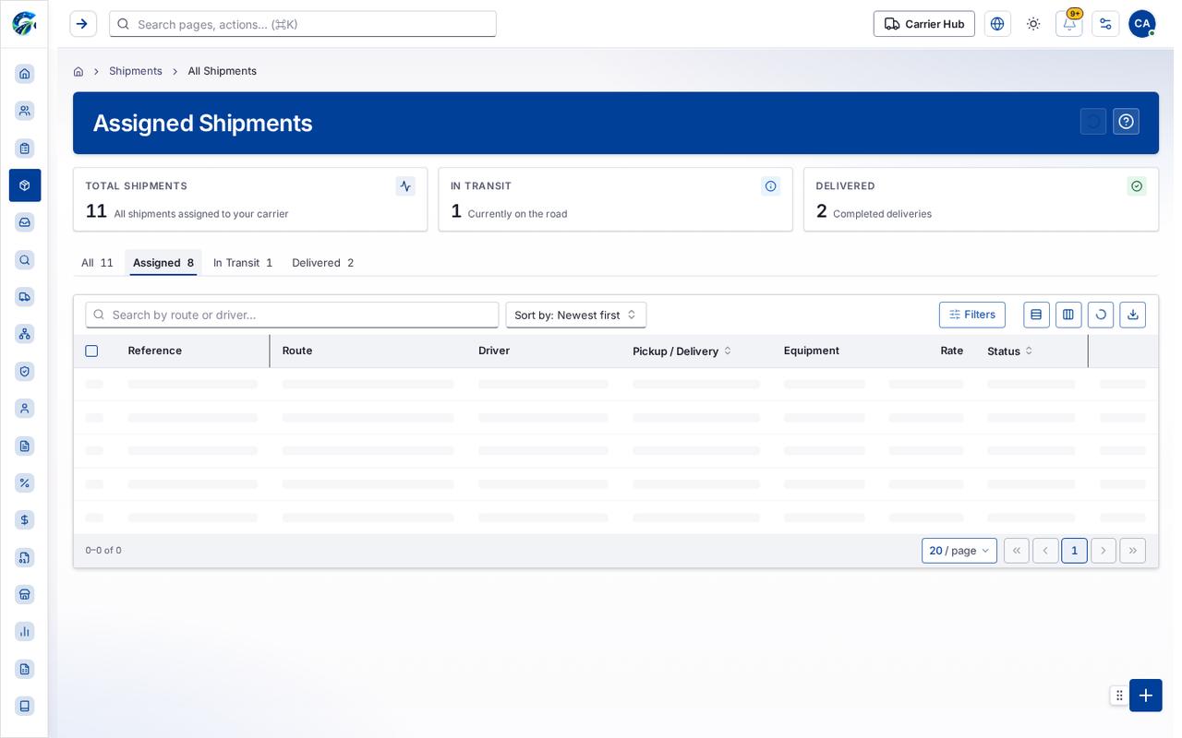Click the blue plus floating button

pyautogui.click(x=1146, y=696)
